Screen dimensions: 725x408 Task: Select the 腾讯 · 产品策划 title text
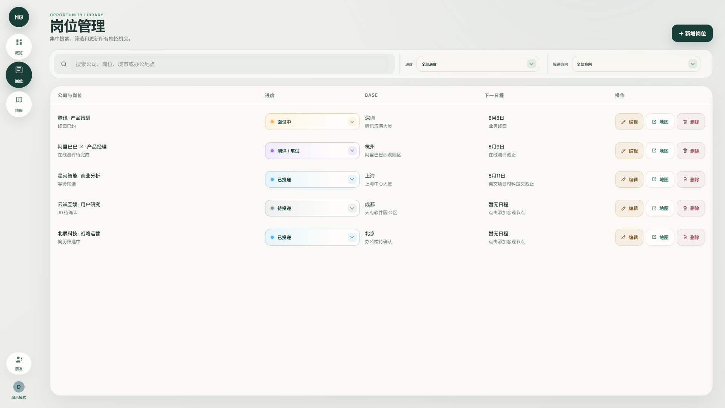[x=74, y=118]
